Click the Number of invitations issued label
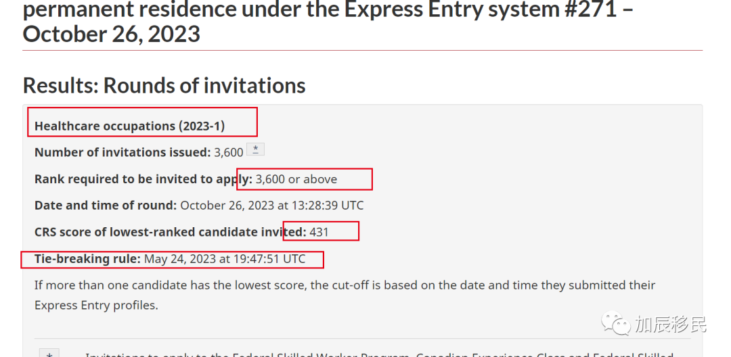This screenshot has width=731, height=357. [123, 153]
